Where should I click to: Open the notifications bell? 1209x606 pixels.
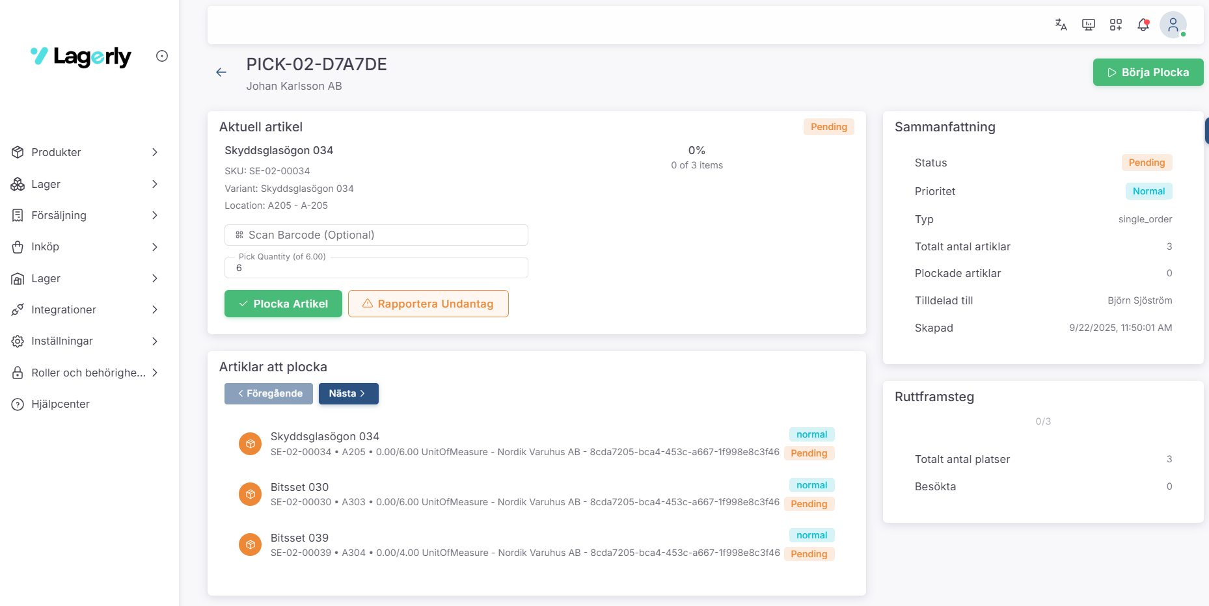click(x=1143, y=25)
